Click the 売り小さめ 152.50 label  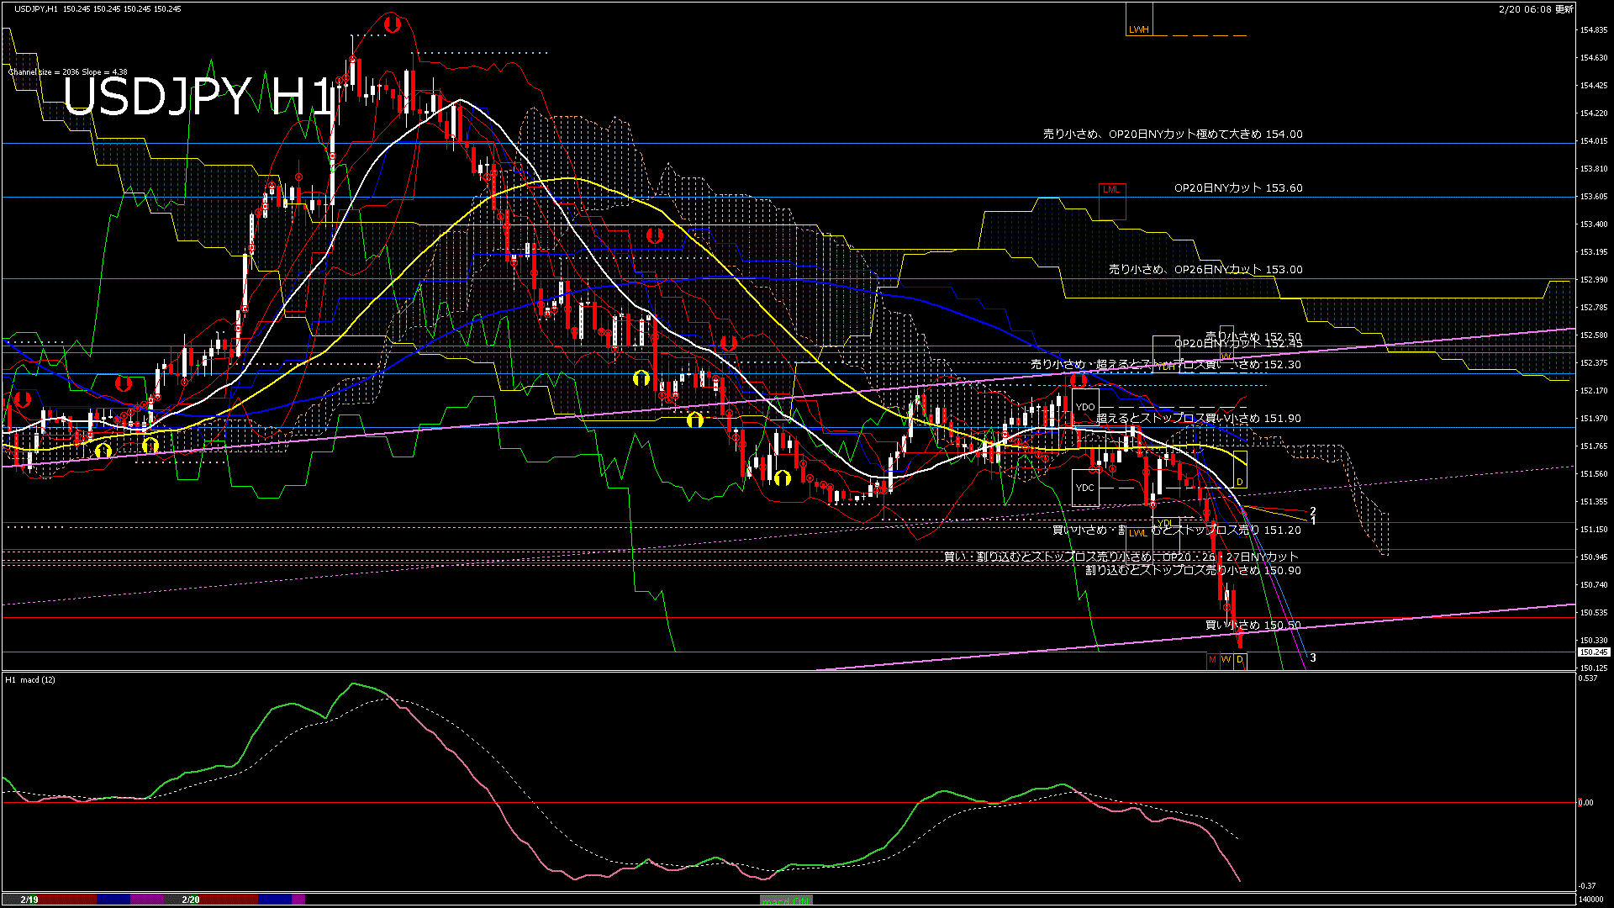tap(1253, 336)
